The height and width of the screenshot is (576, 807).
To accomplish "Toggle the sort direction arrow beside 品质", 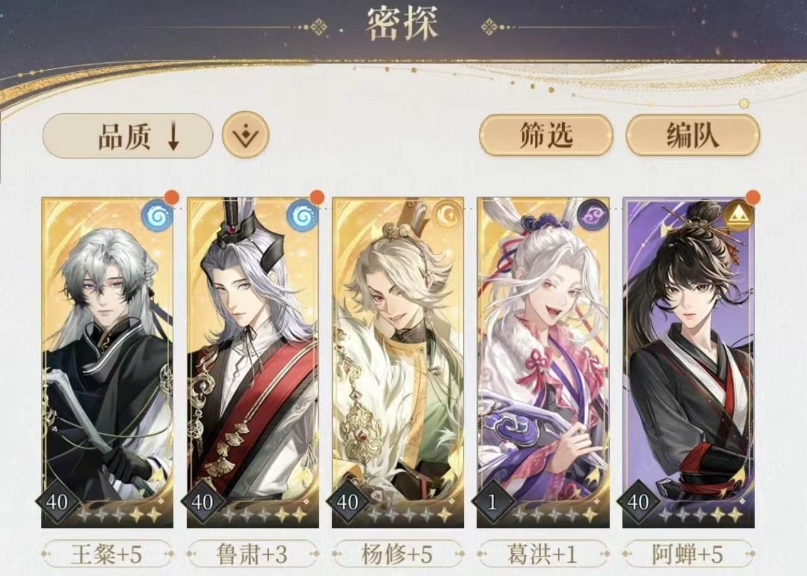I will [x=173, y=136].
